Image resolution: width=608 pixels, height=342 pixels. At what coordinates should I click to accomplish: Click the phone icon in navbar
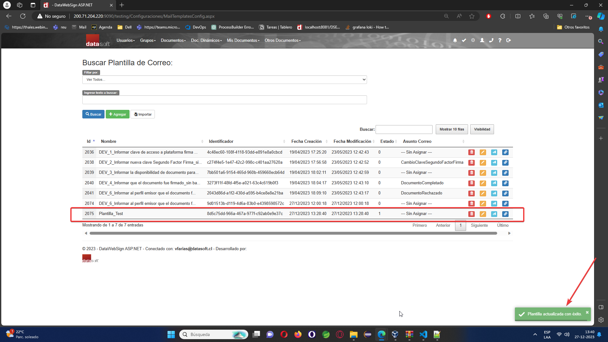point(491,40)
